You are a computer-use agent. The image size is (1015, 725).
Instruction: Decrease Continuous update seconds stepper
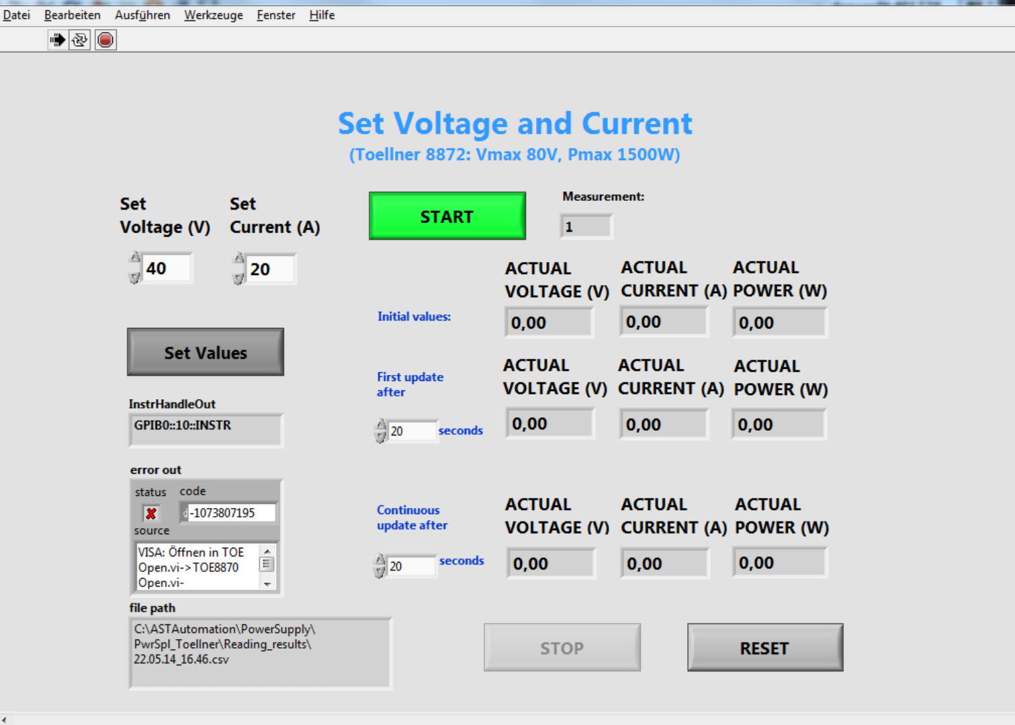click(x=380, y=573)
